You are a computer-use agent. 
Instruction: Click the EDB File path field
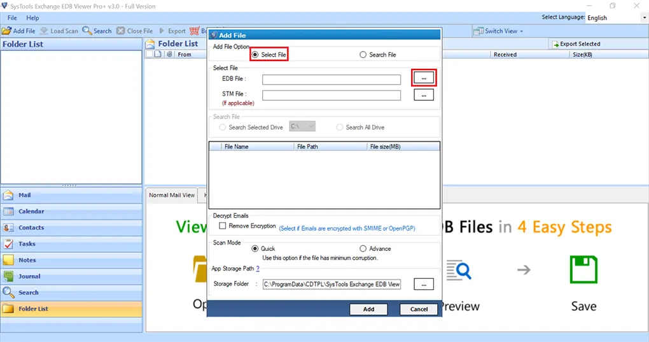tap(331, 80)
